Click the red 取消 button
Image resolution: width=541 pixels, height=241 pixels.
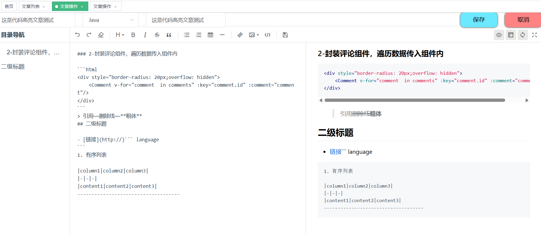tap(523, 20)
